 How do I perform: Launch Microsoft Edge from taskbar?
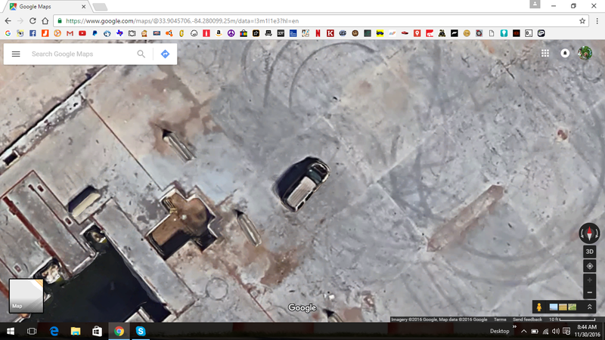(x=54, y=331)
